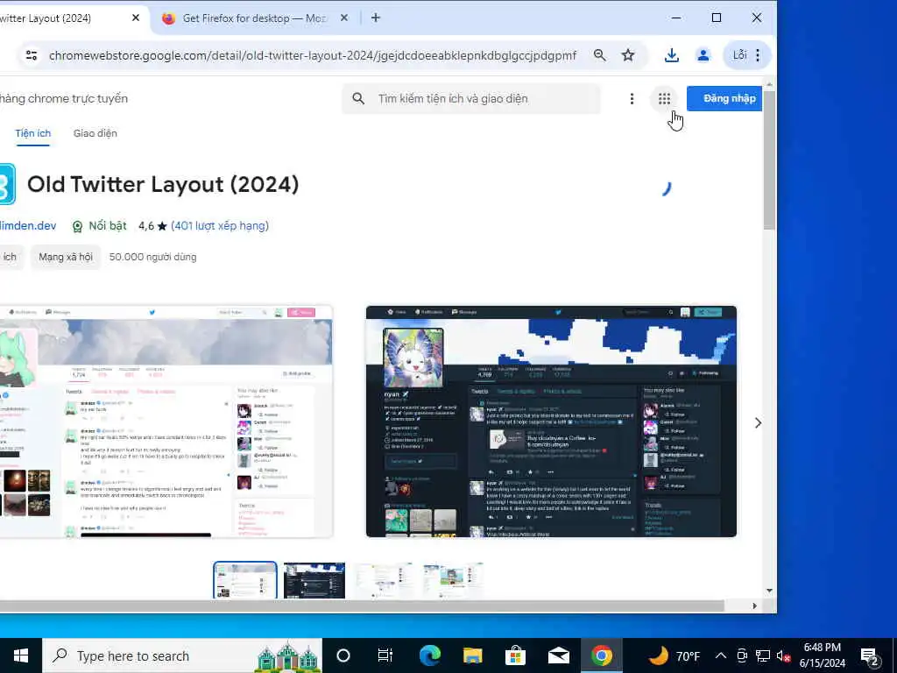Click the address bar URL
Screen dimensions: 897x673
(313, 55)
